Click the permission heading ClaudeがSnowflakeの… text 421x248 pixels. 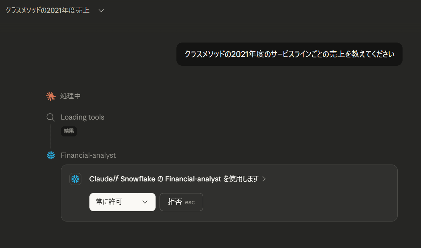click(174, 179)
